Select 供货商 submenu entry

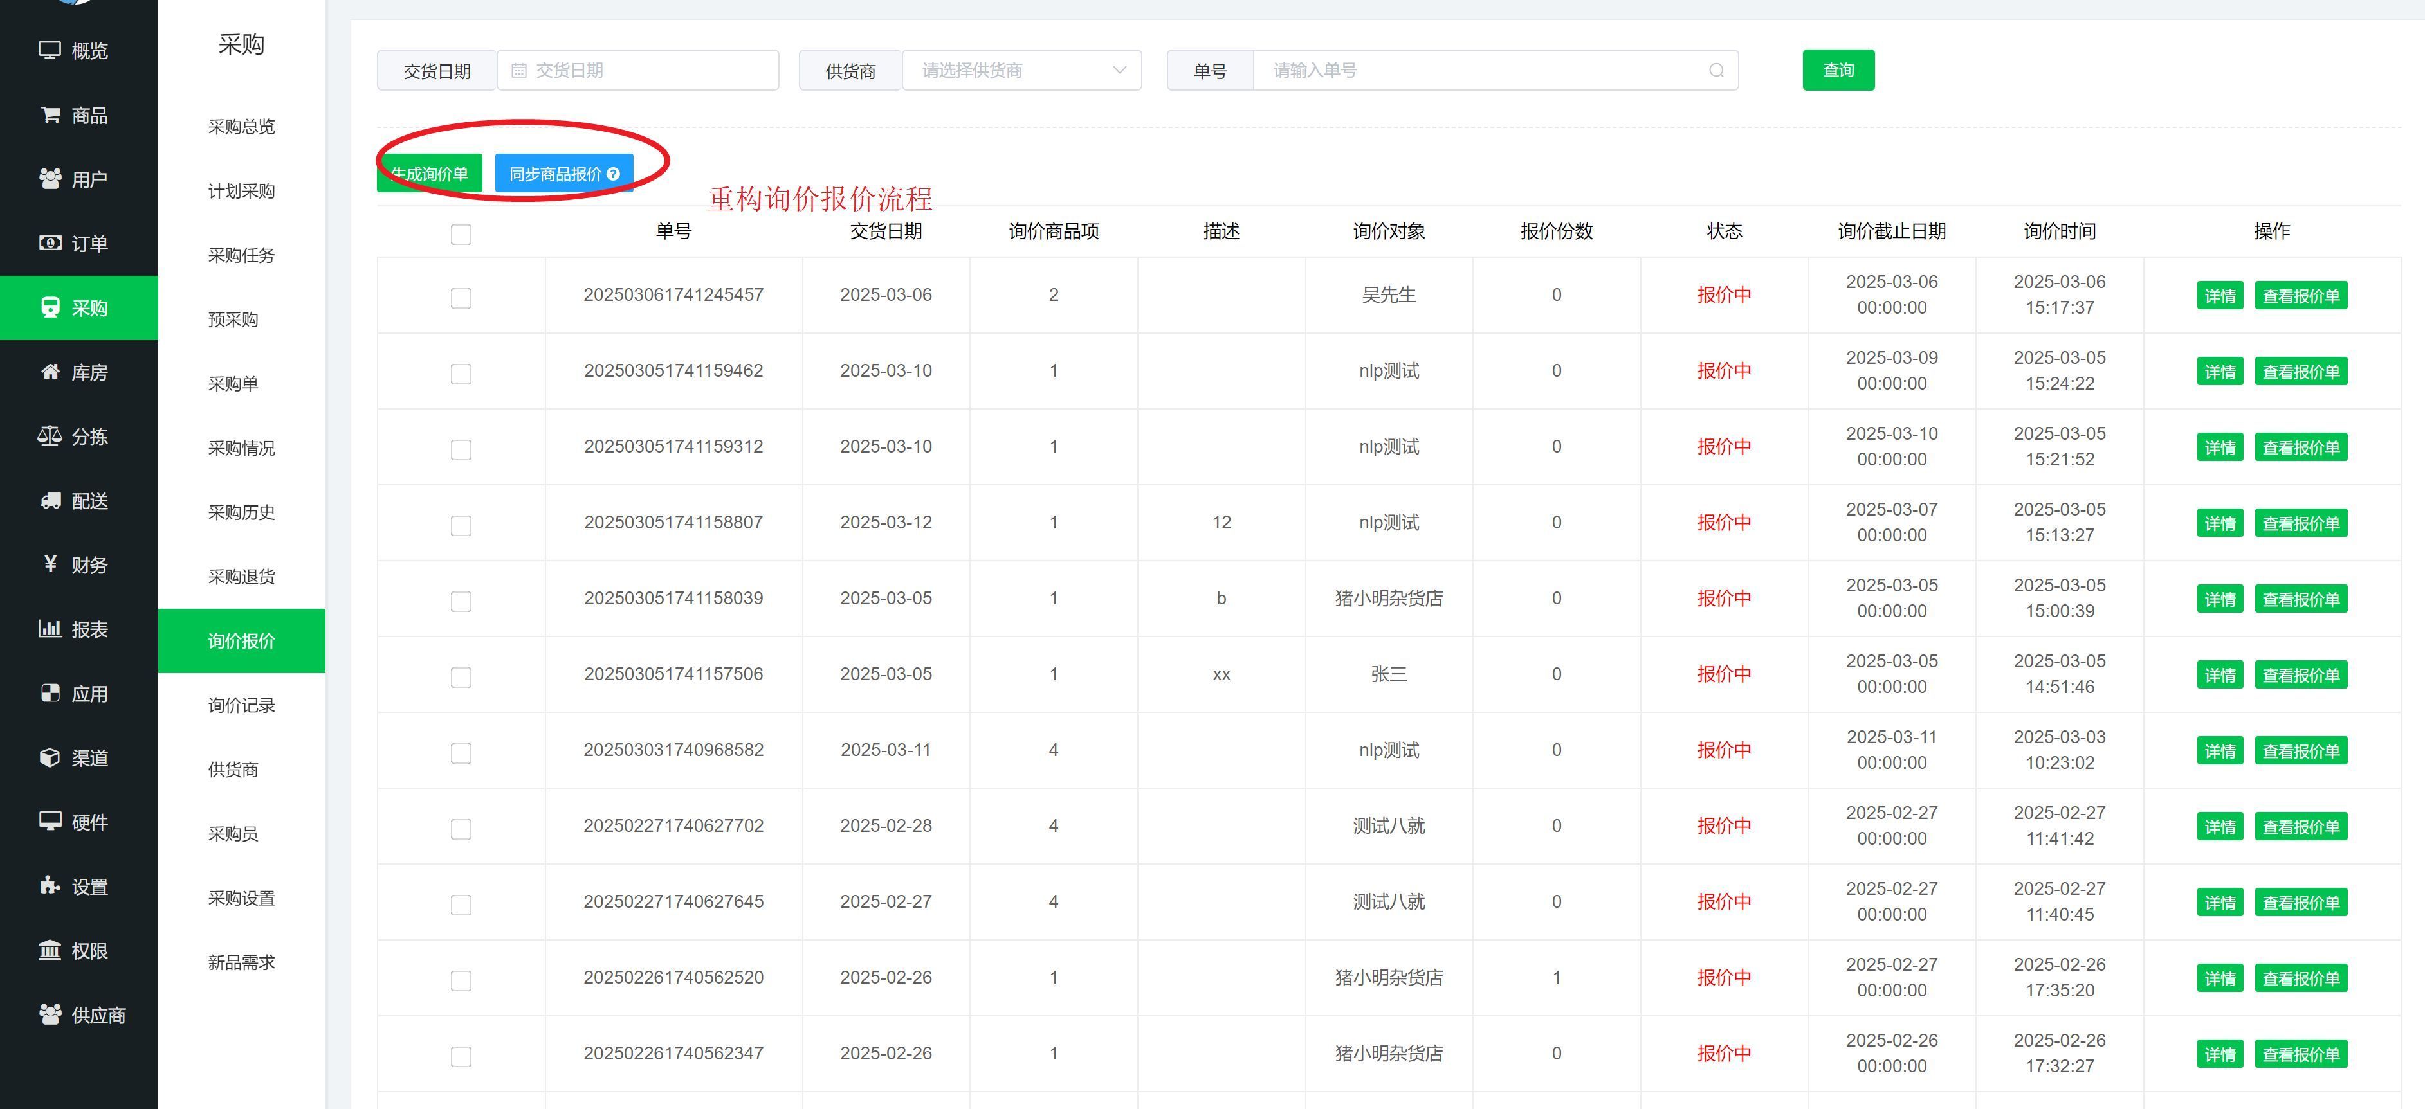pos(232,770)
